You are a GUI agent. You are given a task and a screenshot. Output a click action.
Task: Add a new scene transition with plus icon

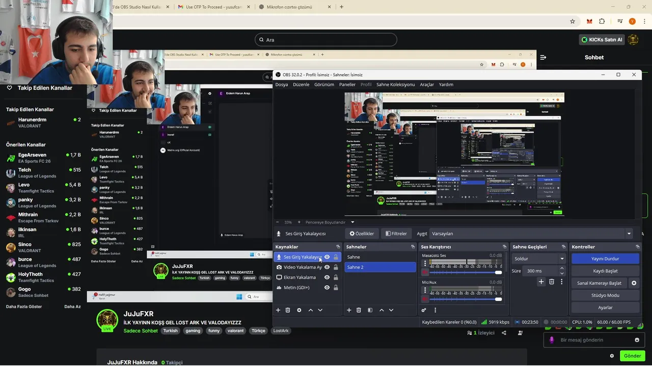pyautogui.click(x=541, y=282)
